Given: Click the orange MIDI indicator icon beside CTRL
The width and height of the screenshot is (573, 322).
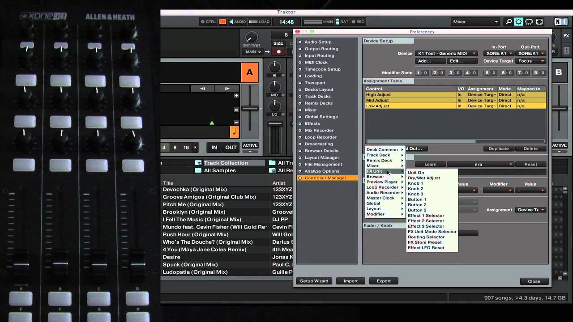Looking at the screenshot, I should (222, 21).
